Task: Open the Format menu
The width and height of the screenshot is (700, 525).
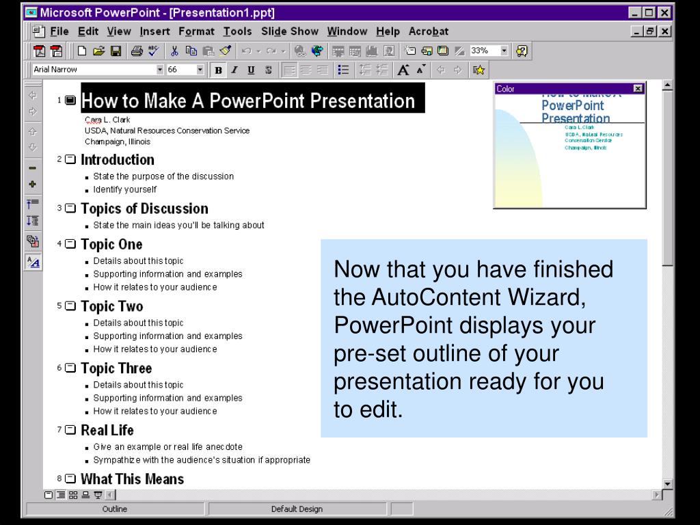Action: click(x=196, y=31)
